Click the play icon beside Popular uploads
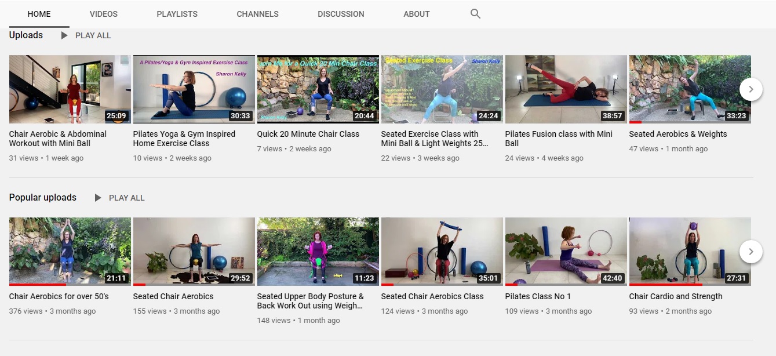Screen dimensions: 776x356 98,198
